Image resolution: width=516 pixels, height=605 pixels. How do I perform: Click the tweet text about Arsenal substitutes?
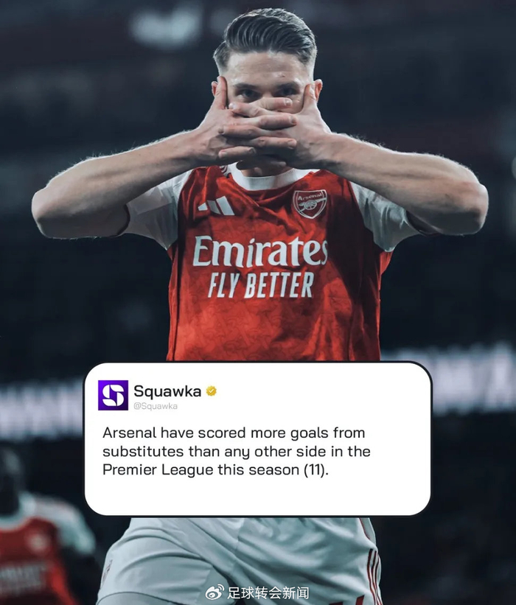pyautogui.click(x=236, y=452)
